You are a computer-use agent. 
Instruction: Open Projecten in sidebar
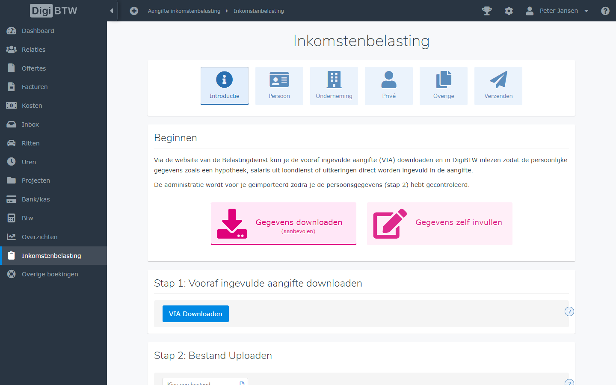pos(36,181)
